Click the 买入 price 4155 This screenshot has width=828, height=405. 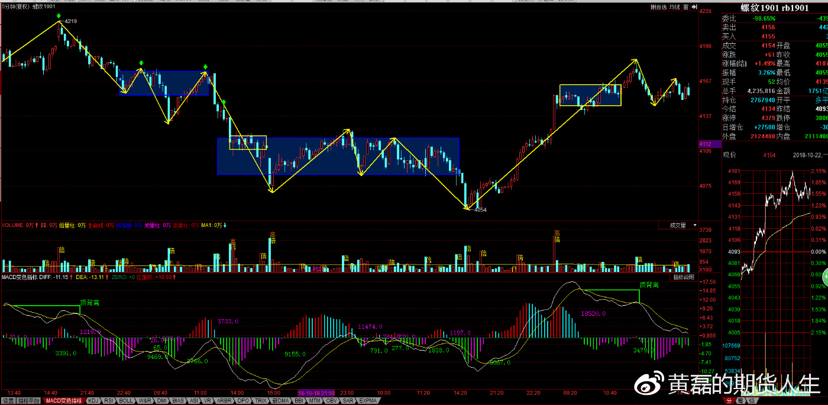(x=768, y=37)
